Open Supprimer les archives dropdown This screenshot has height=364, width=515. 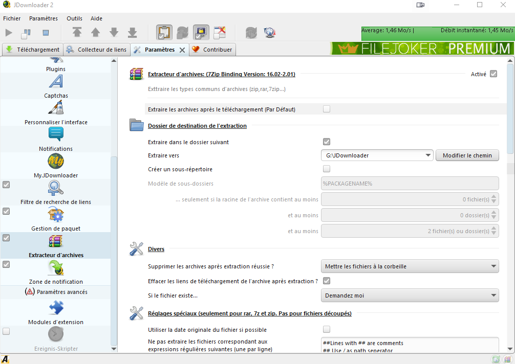410,266
